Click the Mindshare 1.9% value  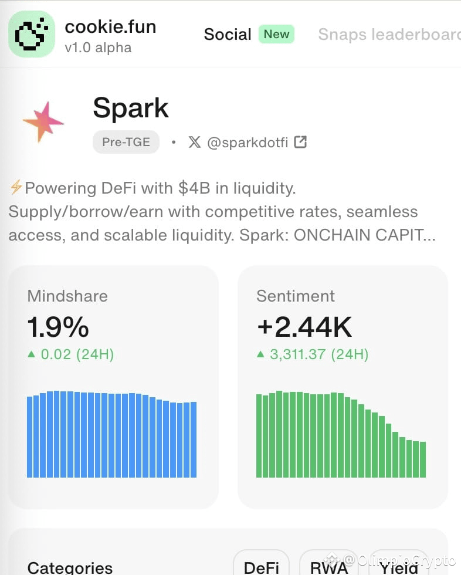click(x=58, y=327)
